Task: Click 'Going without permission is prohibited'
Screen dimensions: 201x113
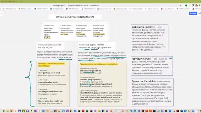Action: [x=96, y=84]
